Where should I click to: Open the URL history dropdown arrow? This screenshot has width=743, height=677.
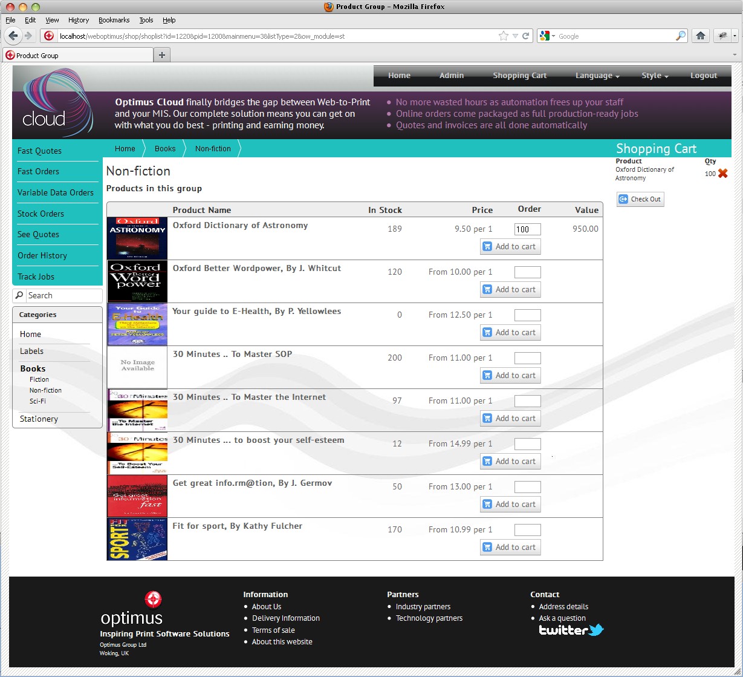pos(515,36)
